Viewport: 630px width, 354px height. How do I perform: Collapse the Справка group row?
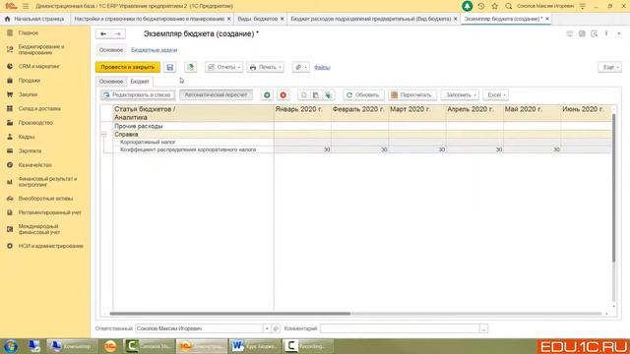[x=104, y=135]
